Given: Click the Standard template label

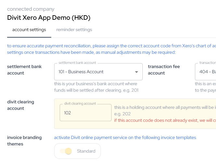Looking at the screenshot, I should tap(86, 151).
